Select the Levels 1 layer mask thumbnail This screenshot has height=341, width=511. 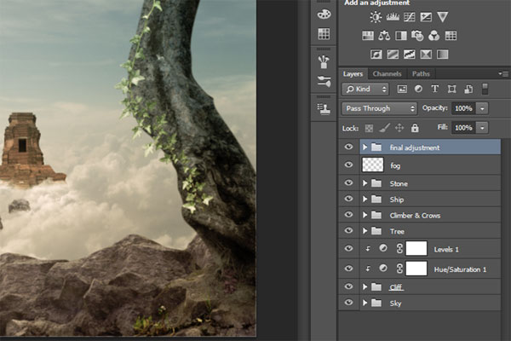(415, 248)
